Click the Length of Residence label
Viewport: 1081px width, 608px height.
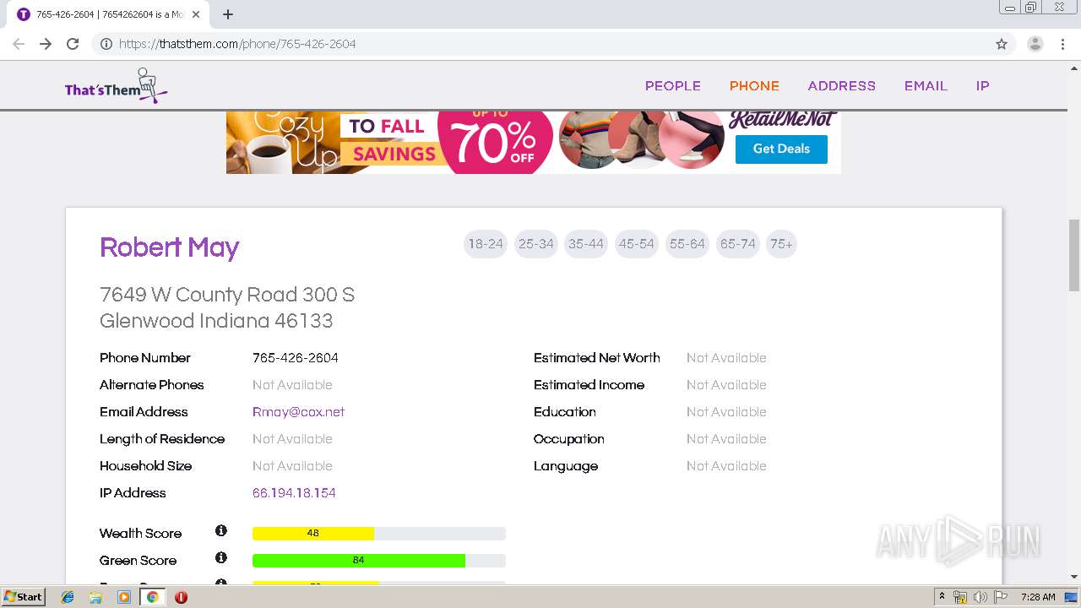click(x=162, y=439)
